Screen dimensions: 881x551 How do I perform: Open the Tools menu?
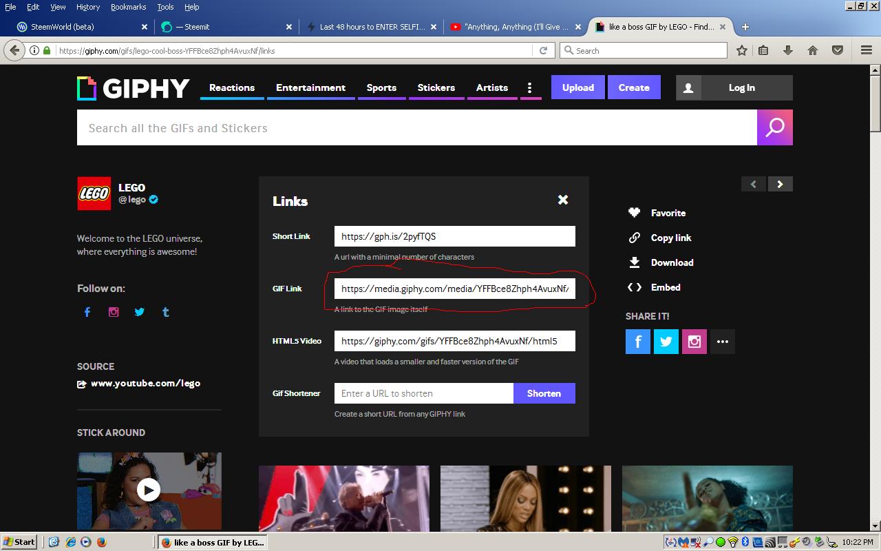point(165,7)
